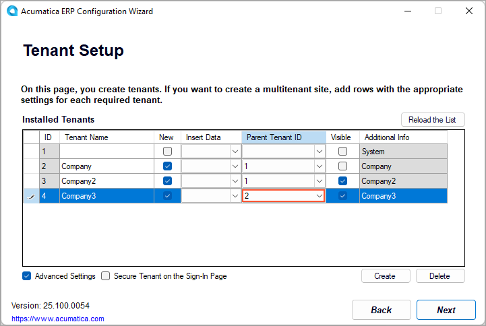Select the row header of Company2 row
This screenshot has height=326, width=486.
[32, 181]
